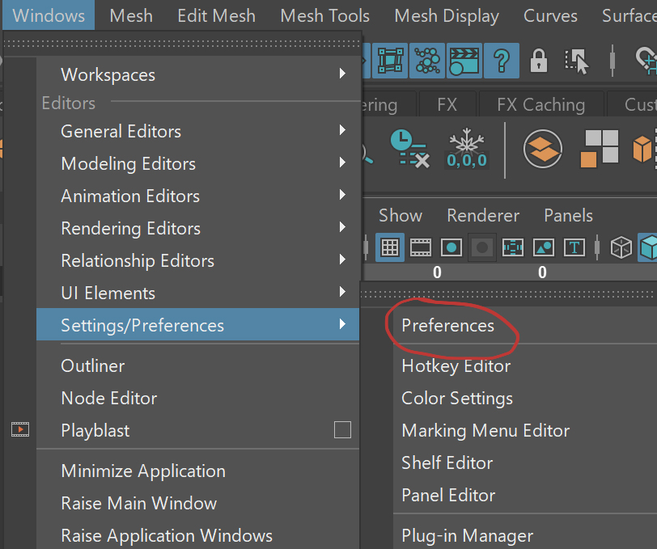Expand the Animation Editors submenu
This screenshot has width=657, height=549.
click(x=202, y=196)
